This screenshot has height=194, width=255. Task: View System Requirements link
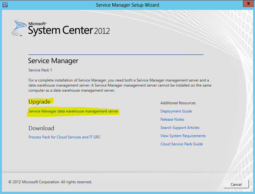click(x=183, y=136)
